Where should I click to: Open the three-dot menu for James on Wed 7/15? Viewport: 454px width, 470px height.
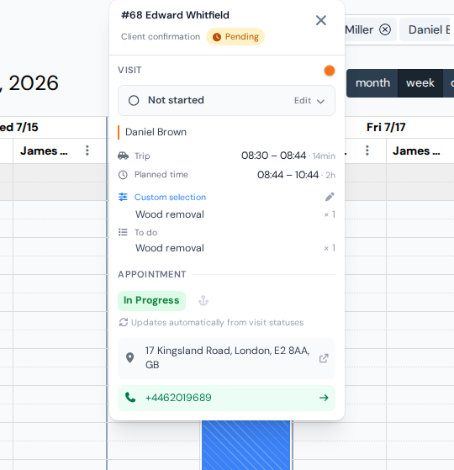[87, 151]
